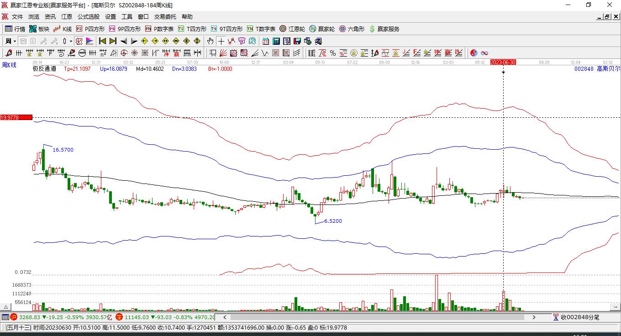
Task: Click the yin-yang Taiji icon
Action: (x=474, y=53)
